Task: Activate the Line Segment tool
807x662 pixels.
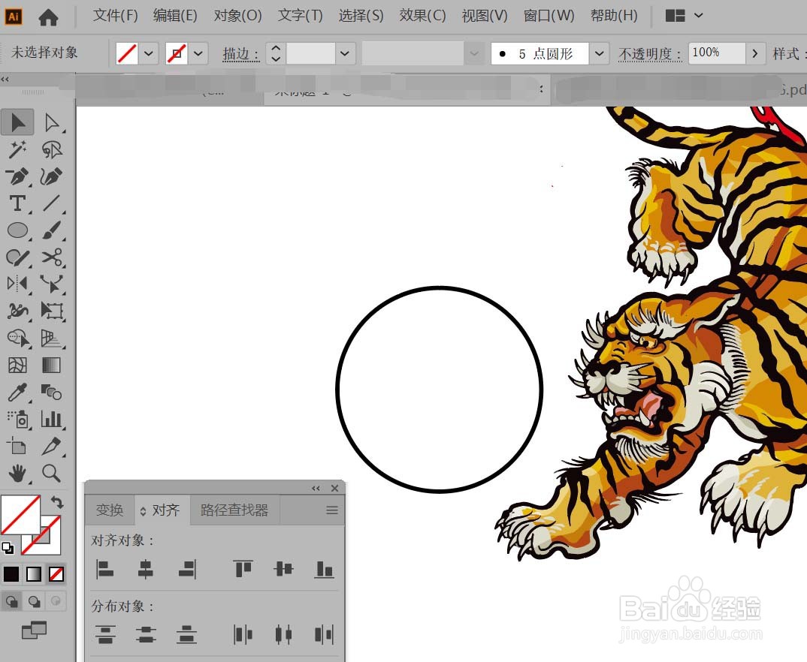Action: [x=51, y=203]
